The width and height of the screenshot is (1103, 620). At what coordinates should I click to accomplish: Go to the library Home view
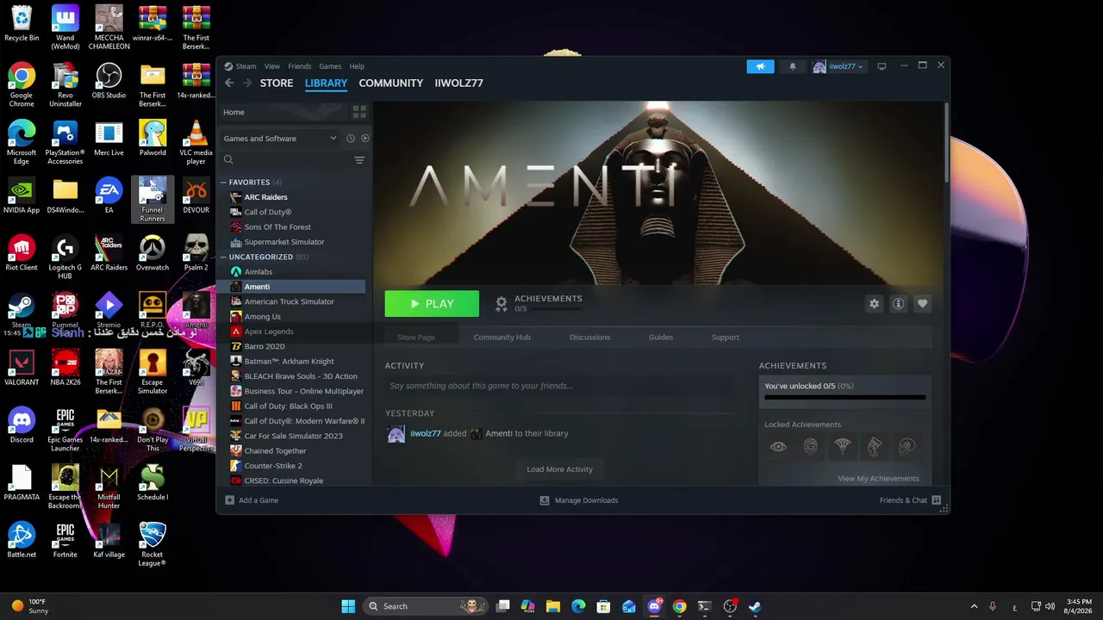pyautogui.click(x=282, y=112)
